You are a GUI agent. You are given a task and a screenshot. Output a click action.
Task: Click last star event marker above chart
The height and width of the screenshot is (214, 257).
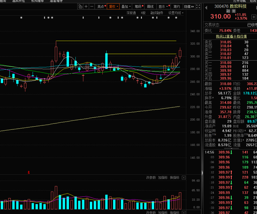(x=176, y=18)
